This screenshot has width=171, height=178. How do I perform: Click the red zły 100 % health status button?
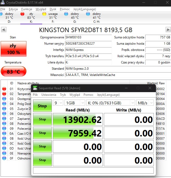pos(13,49)
